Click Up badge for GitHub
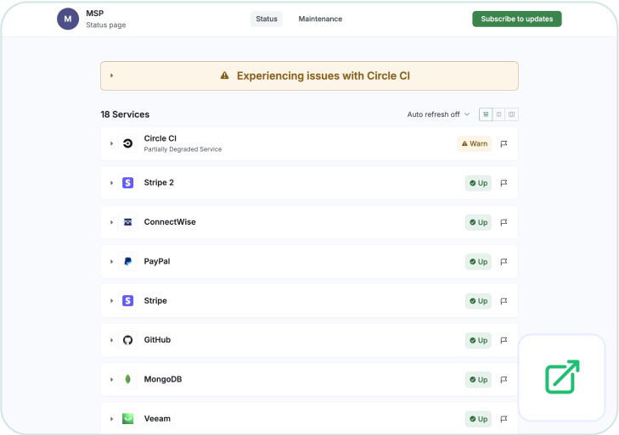Viewport: 619px width, 435px height. 478,340
